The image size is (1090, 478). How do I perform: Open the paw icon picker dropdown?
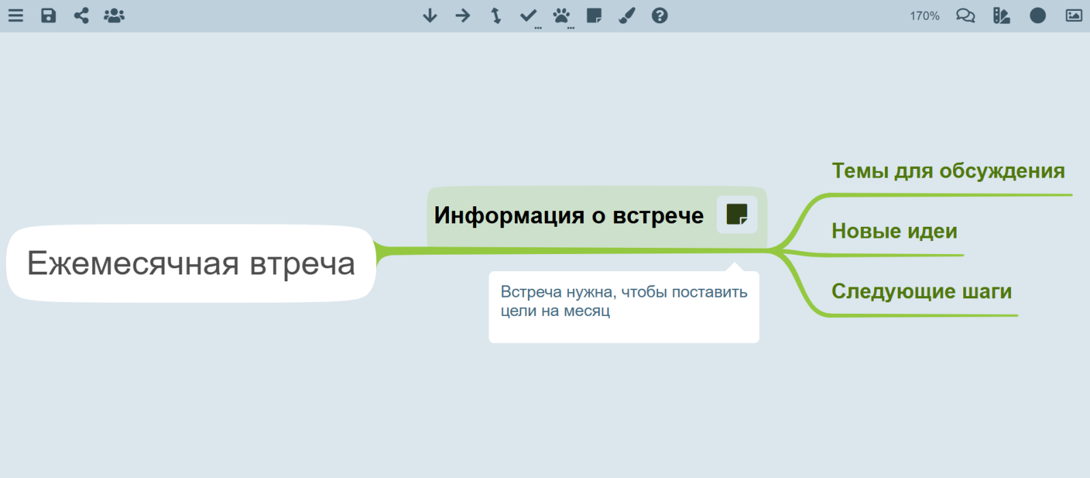(x=561, y=16)
